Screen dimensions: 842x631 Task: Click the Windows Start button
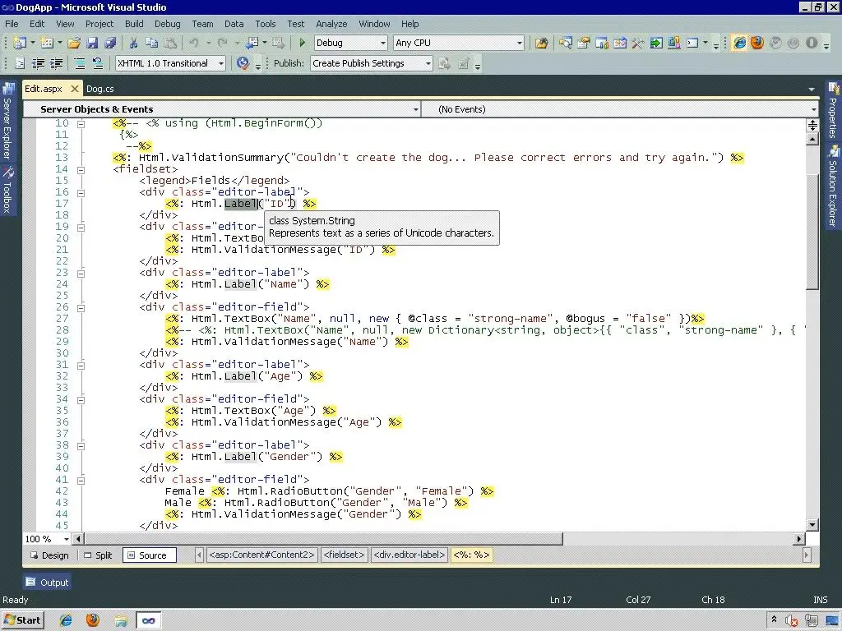click(22, 620)
